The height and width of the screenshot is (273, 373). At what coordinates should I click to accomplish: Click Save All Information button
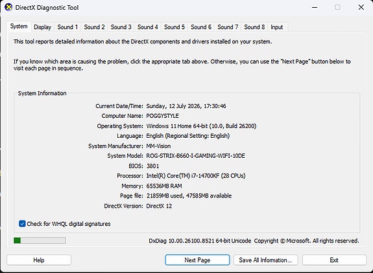tap(266, 260)
